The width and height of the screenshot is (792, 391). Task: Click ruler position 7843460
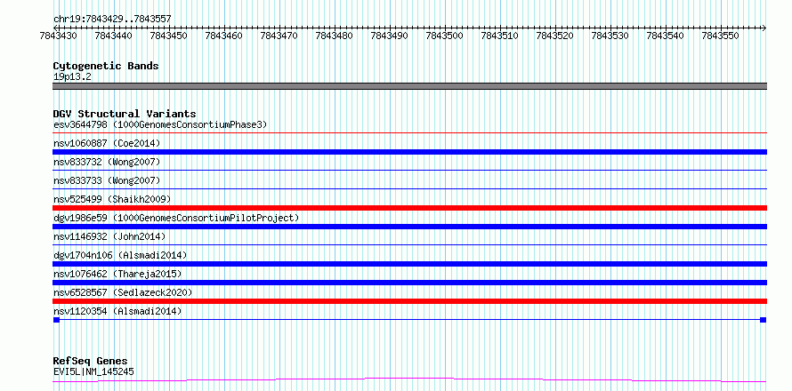click(223, 36)
